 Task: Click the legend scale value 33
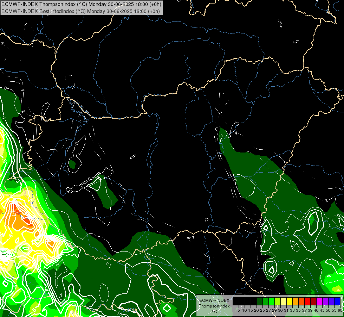[292, 310]
